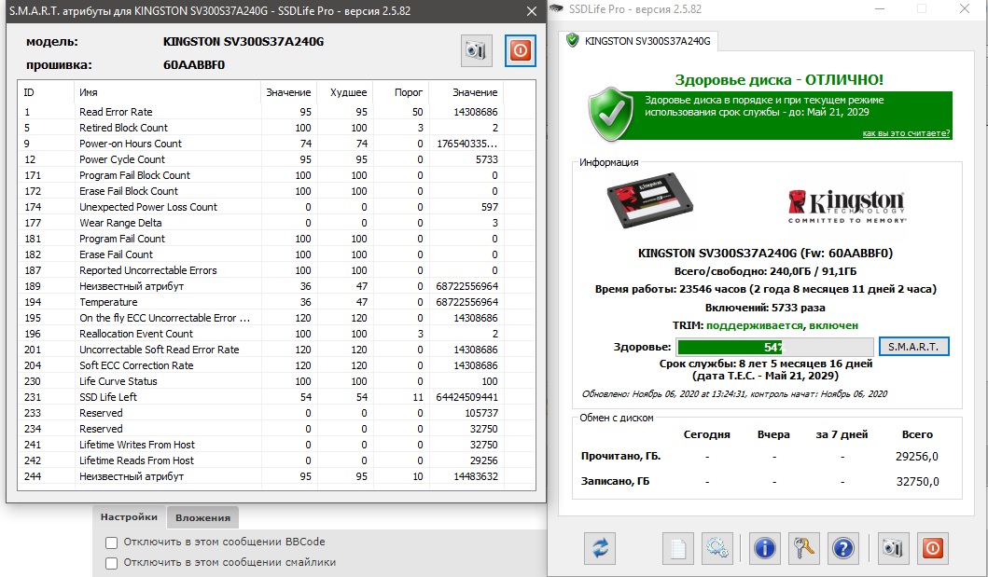
Task: Select the 'Erase Fail Block Count' row
Action: (x=276, y=191)
